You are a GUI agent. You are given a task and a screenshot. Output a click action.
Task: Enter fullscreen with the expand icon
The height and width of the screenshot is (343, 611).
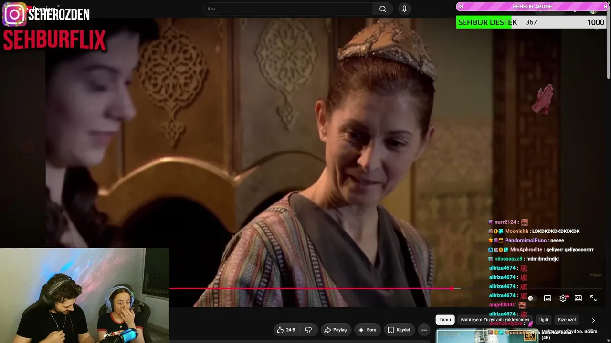pos(593,298)
